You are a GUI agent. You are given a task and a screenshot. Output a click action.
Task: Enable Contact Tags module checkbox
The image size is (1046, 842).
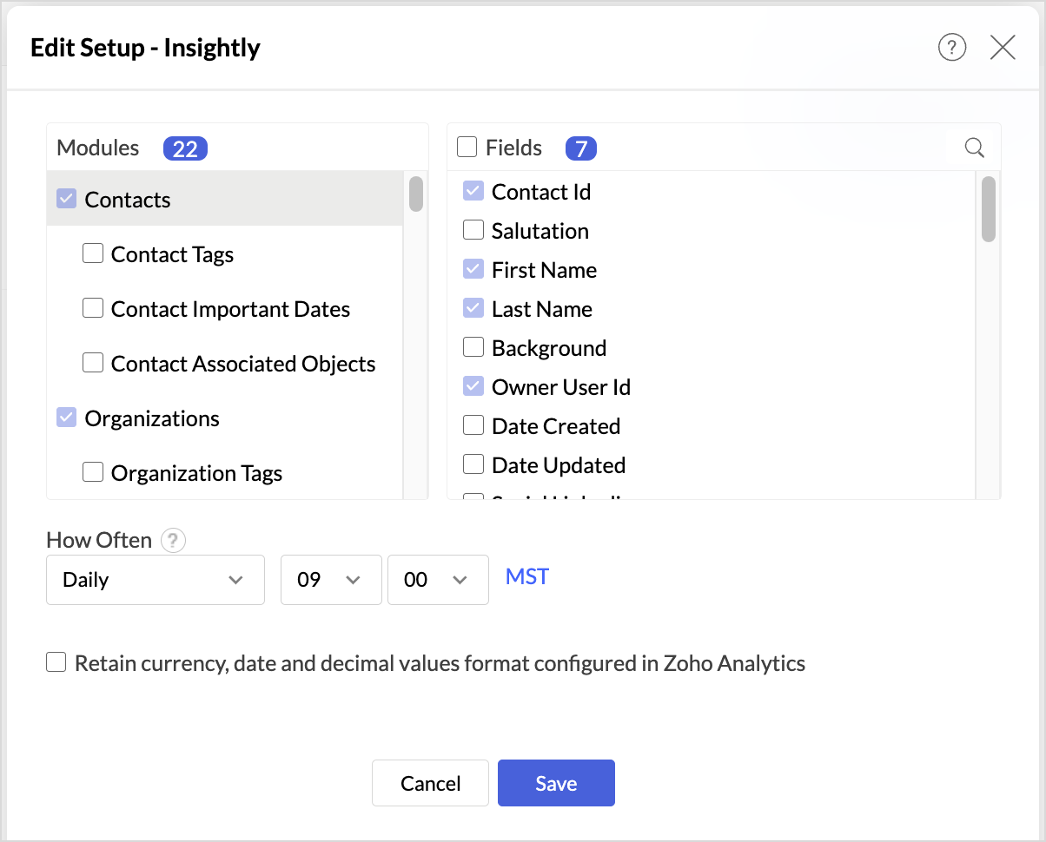pos(93,254)
